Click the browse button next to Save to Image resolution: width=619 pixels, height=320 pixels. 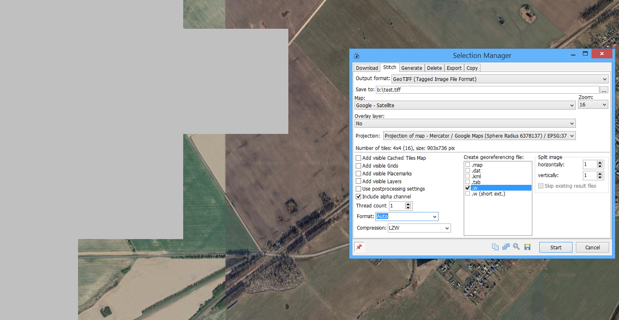pyautogui.click(x=603, y=90)
